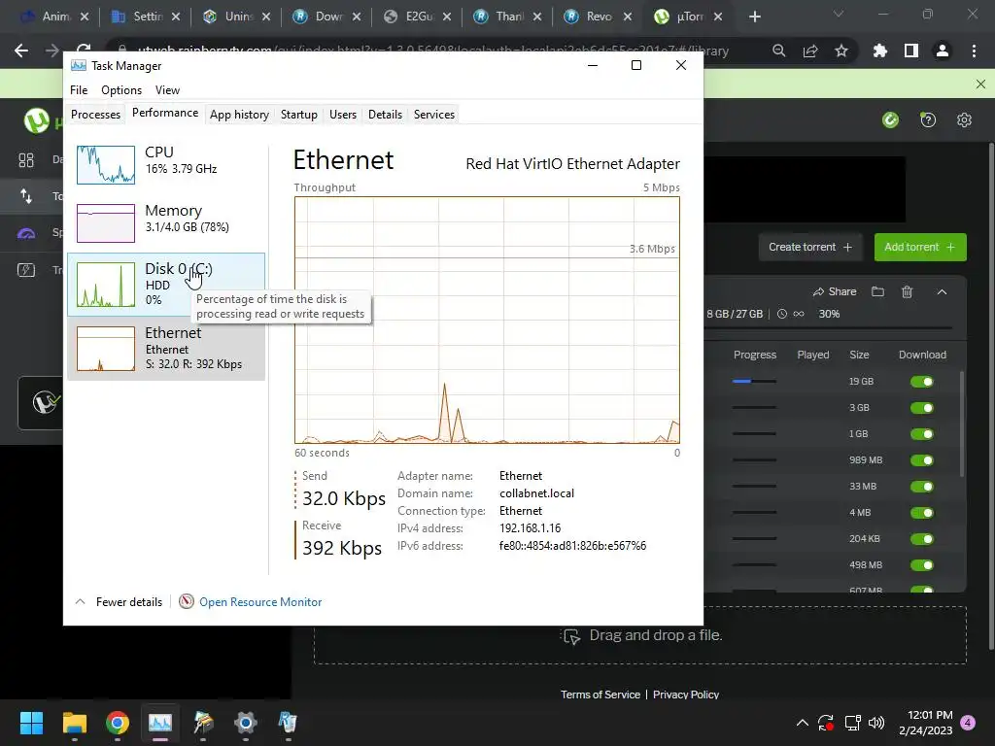
Task: Open the Processes tab
Action: (x=96, y=115)
